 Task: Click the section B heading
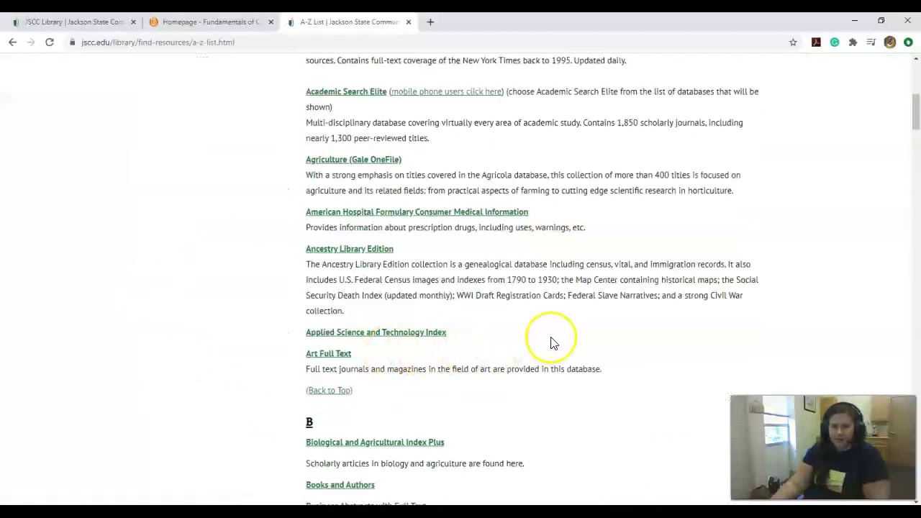pos(309,422)
